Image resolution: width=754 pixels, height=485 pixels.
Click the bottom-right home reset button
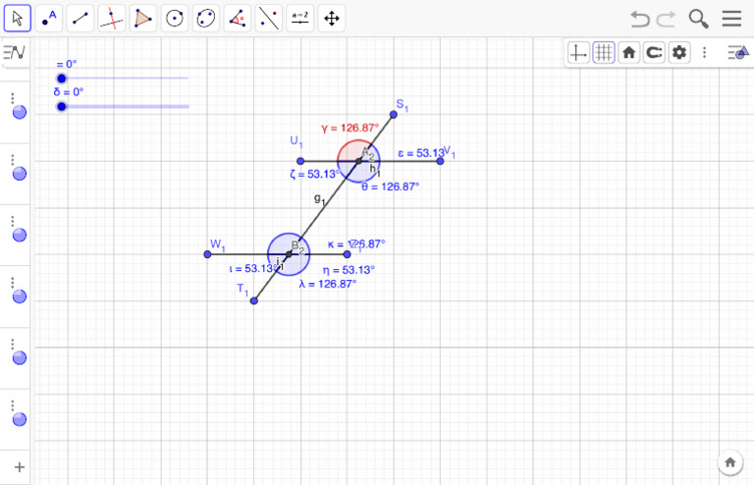730,462
